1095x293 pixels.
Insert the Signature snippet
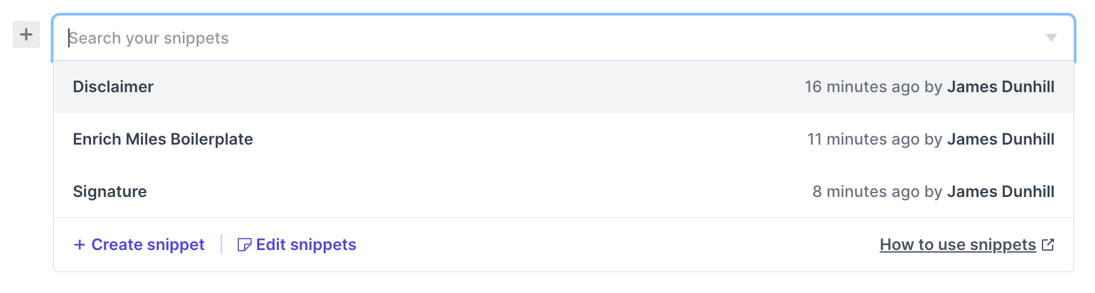(x=563, y=191)
